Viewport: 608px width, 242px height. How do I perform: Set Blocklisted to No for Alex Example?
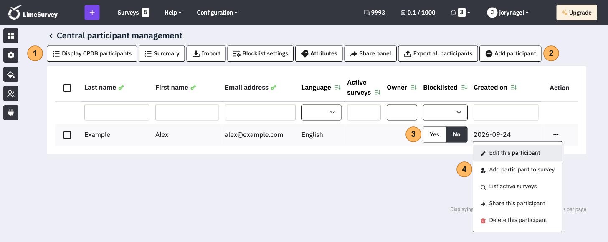click(457, 134)
